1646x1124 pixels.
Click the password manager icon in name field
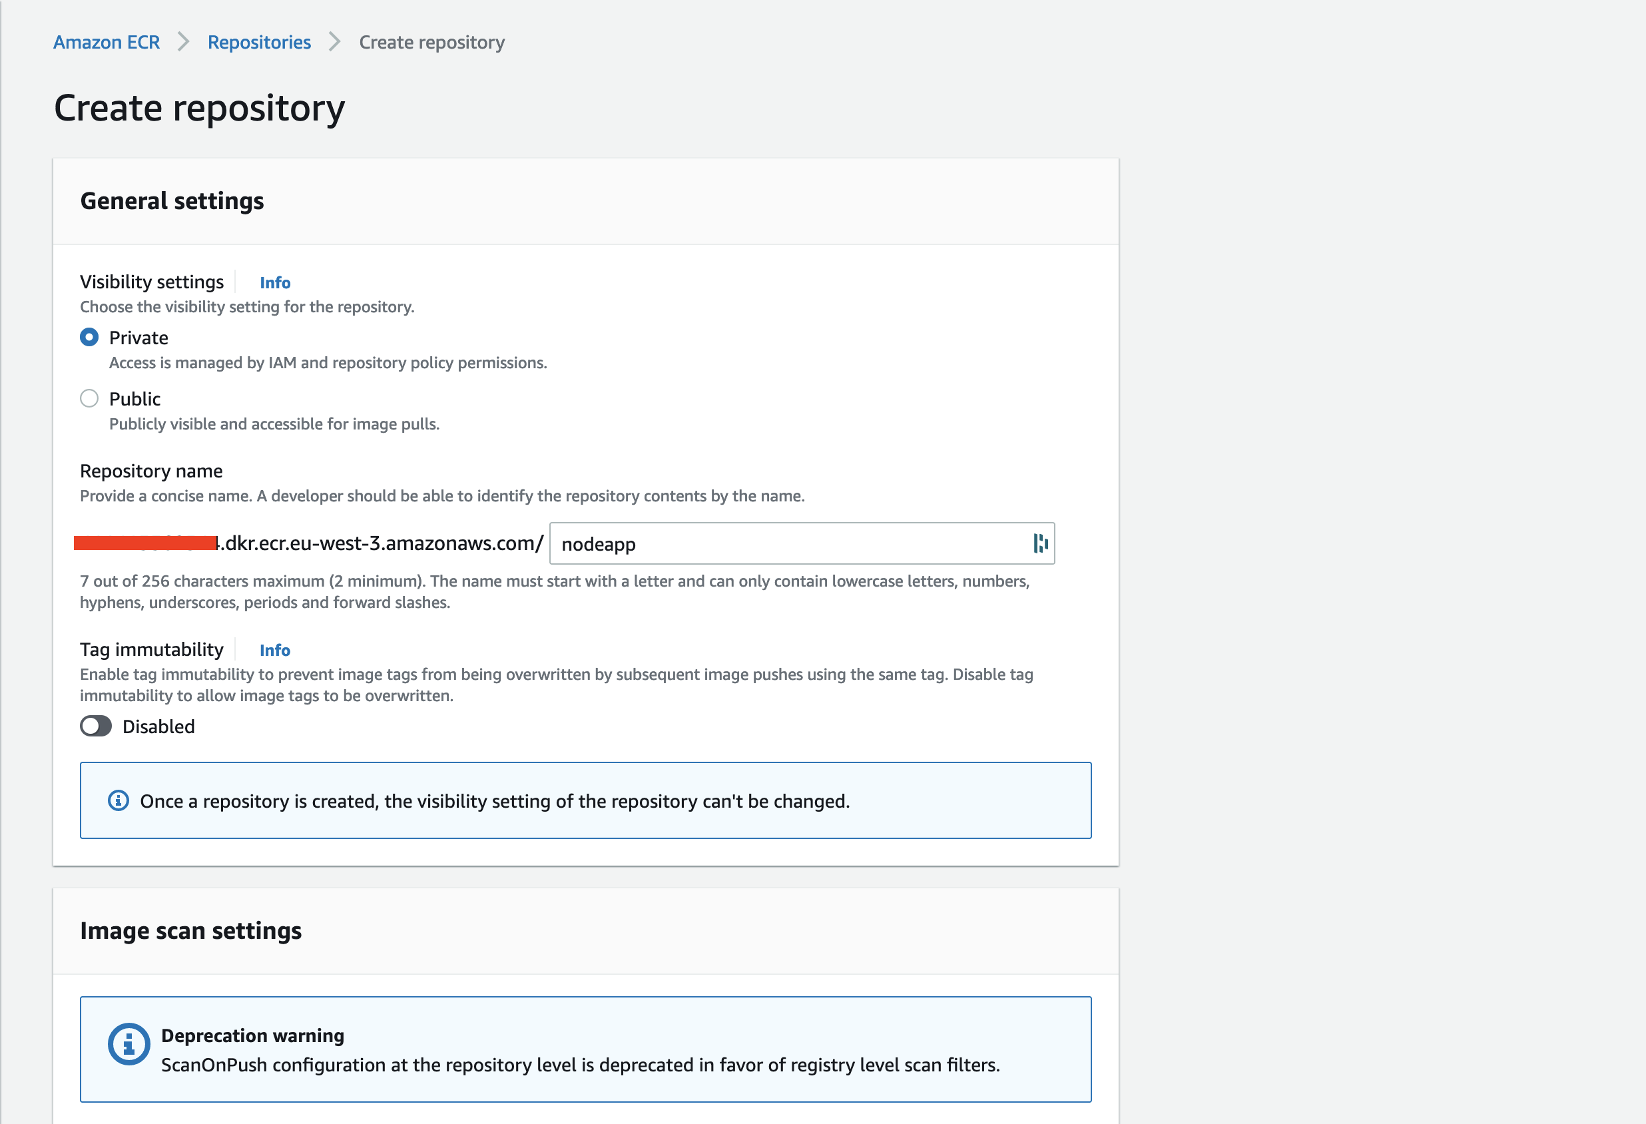(x=1039, y=543)
